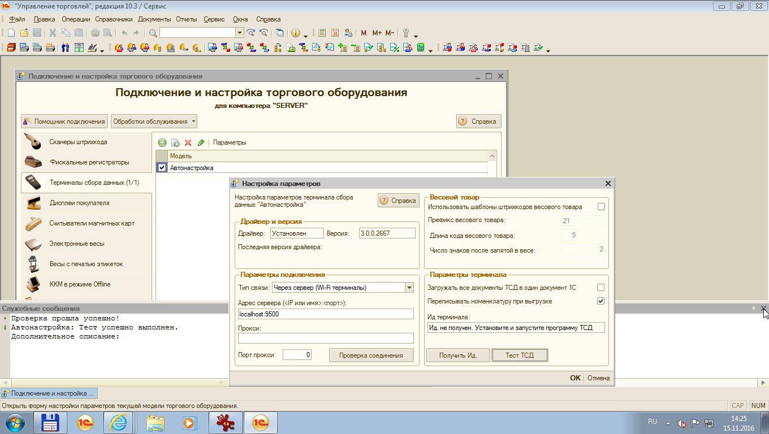Open the calendar icon in toolbar
The height and width of the screenshot is (434, 769).
point(335,33)
